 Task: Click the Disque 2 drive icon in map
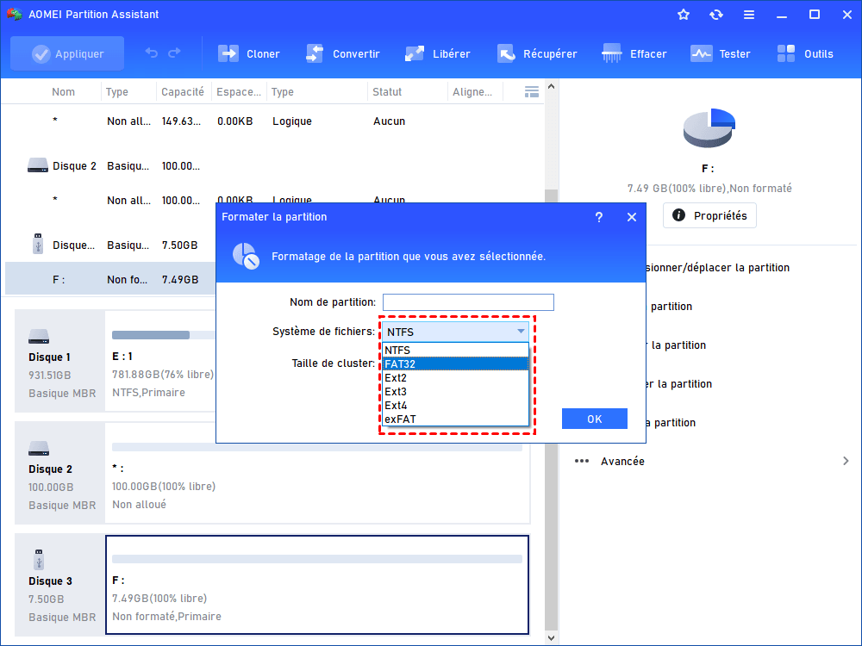pos(39,448)
